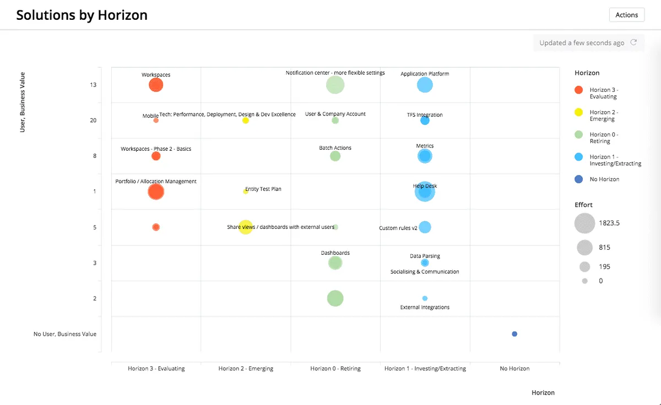661x405 pixels.
Task: Click the Application Platform bubble
Action: [x=425, y=85]
